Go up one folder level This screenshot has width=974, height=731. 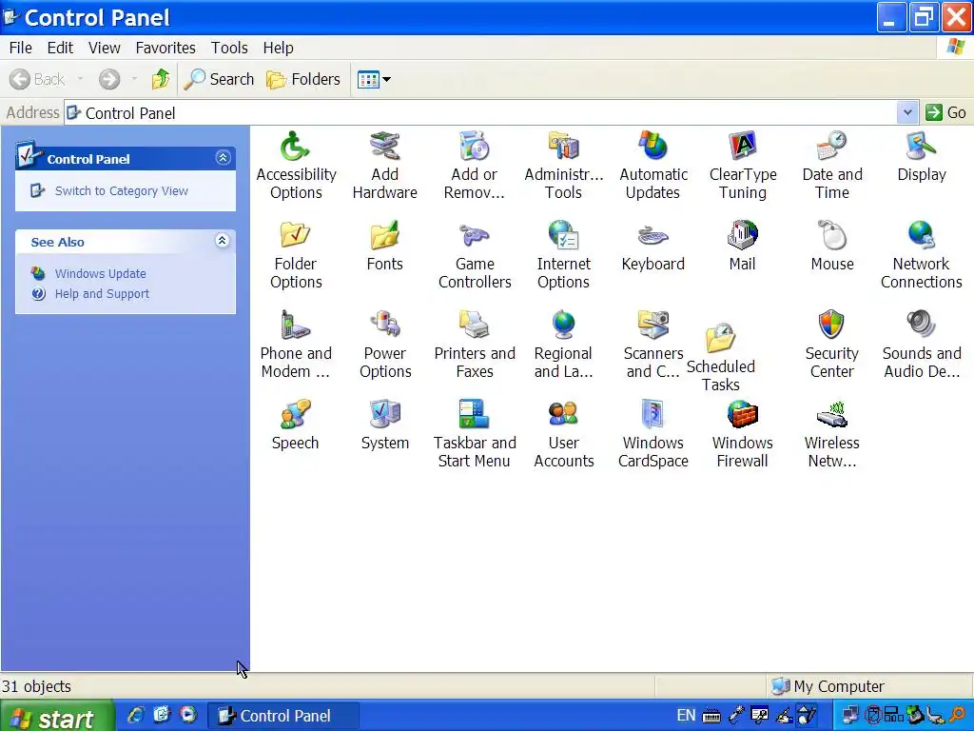[x=161, y=80]
